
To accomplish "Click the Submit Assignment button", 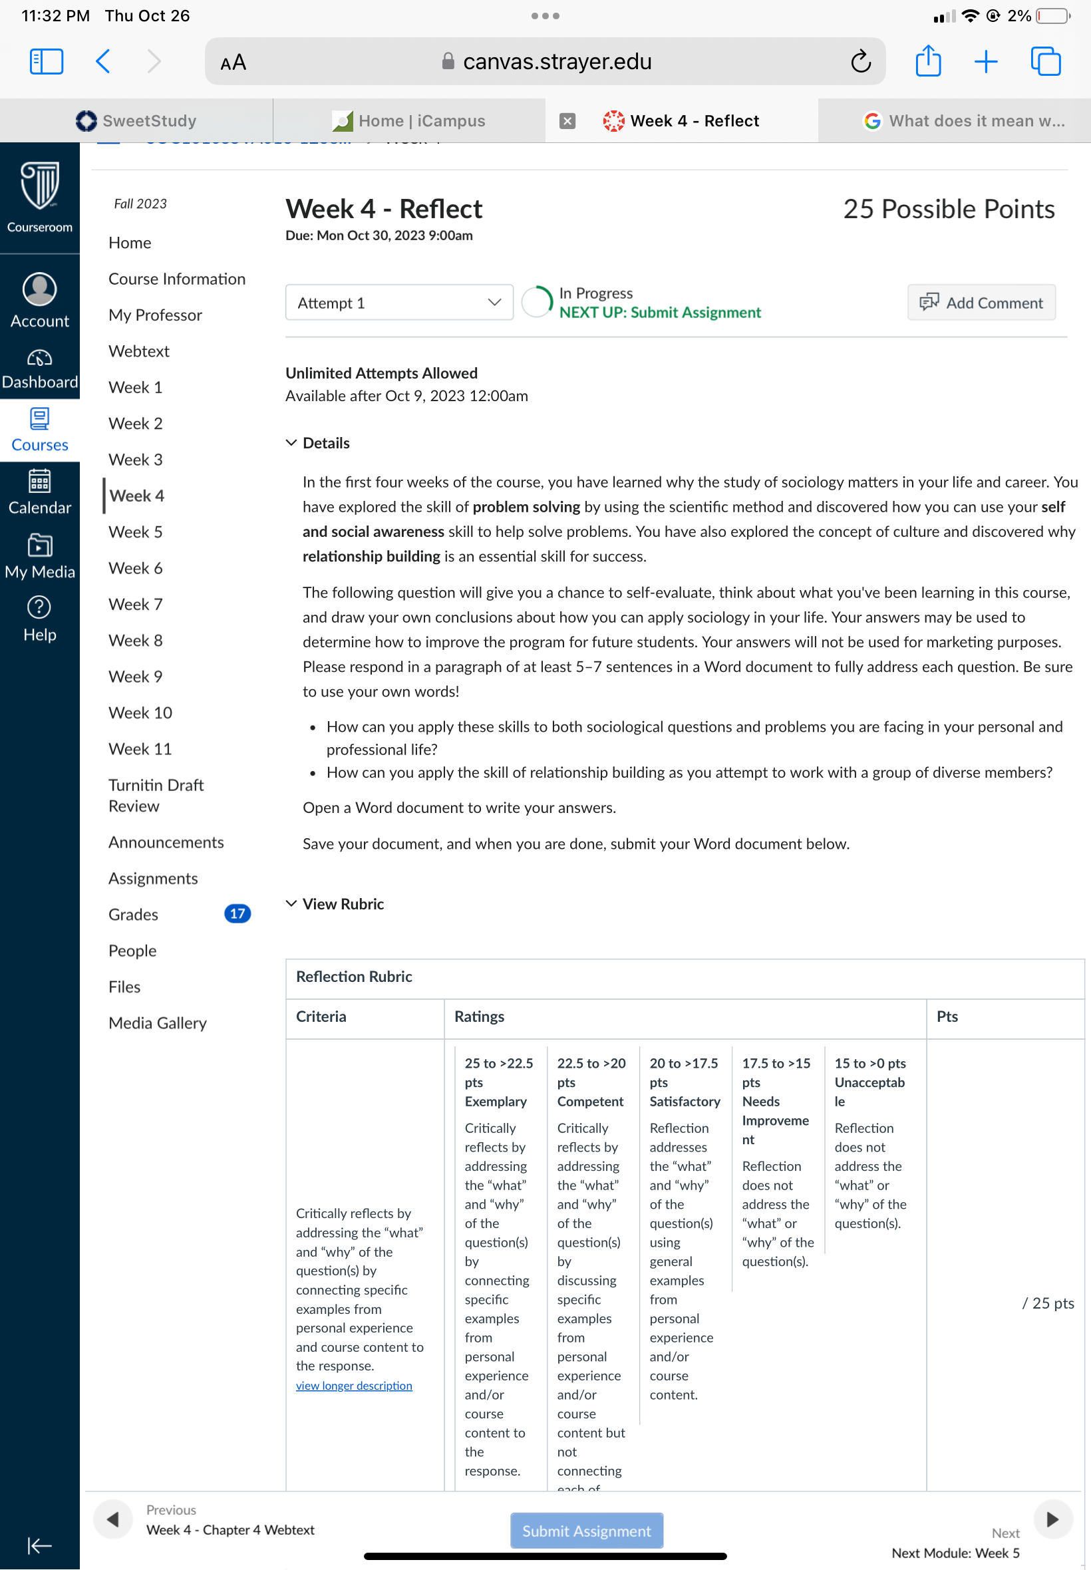I will [587, 1530].
